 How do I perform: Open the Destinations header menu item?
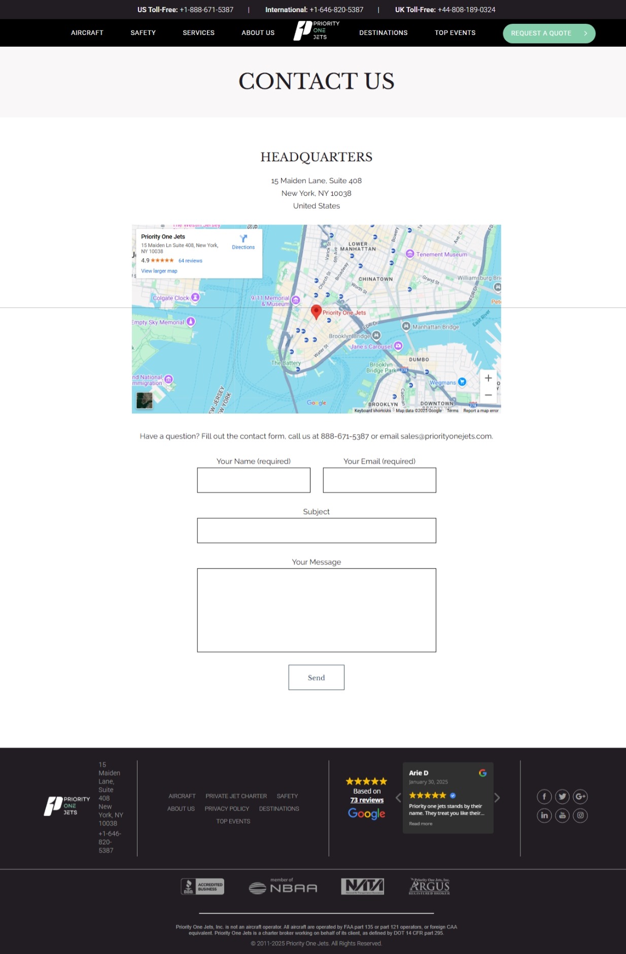[384, 33]
